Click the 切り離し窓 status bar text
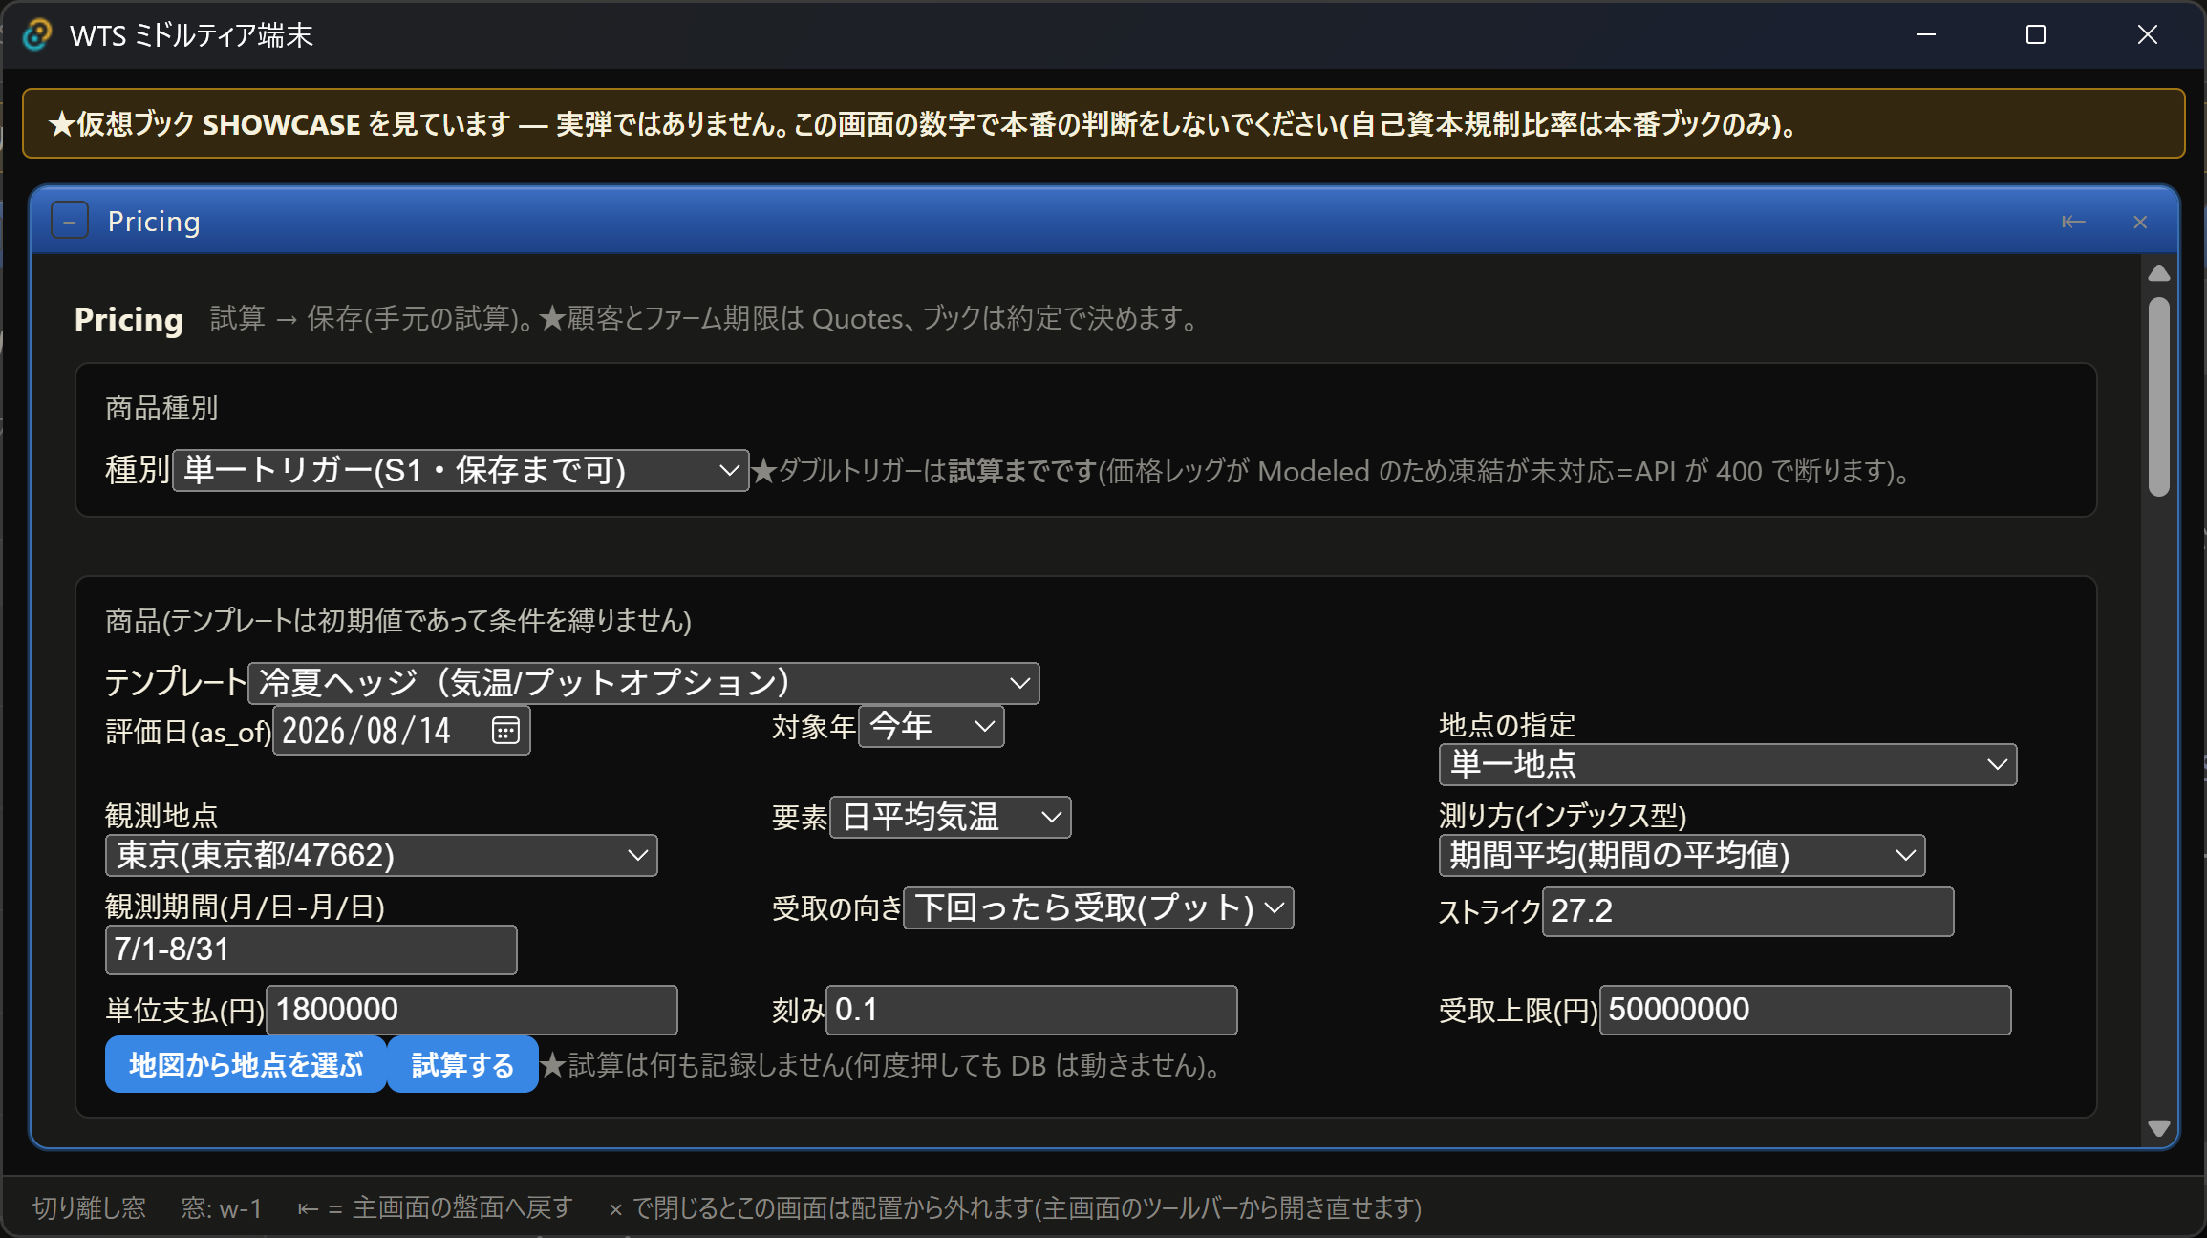Viewport: 2207px width, 1238px height. 89,1208
